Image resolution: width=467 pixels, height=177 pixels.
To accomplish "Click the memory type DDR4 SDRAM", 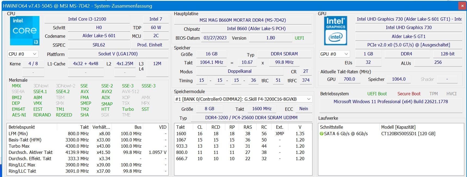I will [284, 54].
